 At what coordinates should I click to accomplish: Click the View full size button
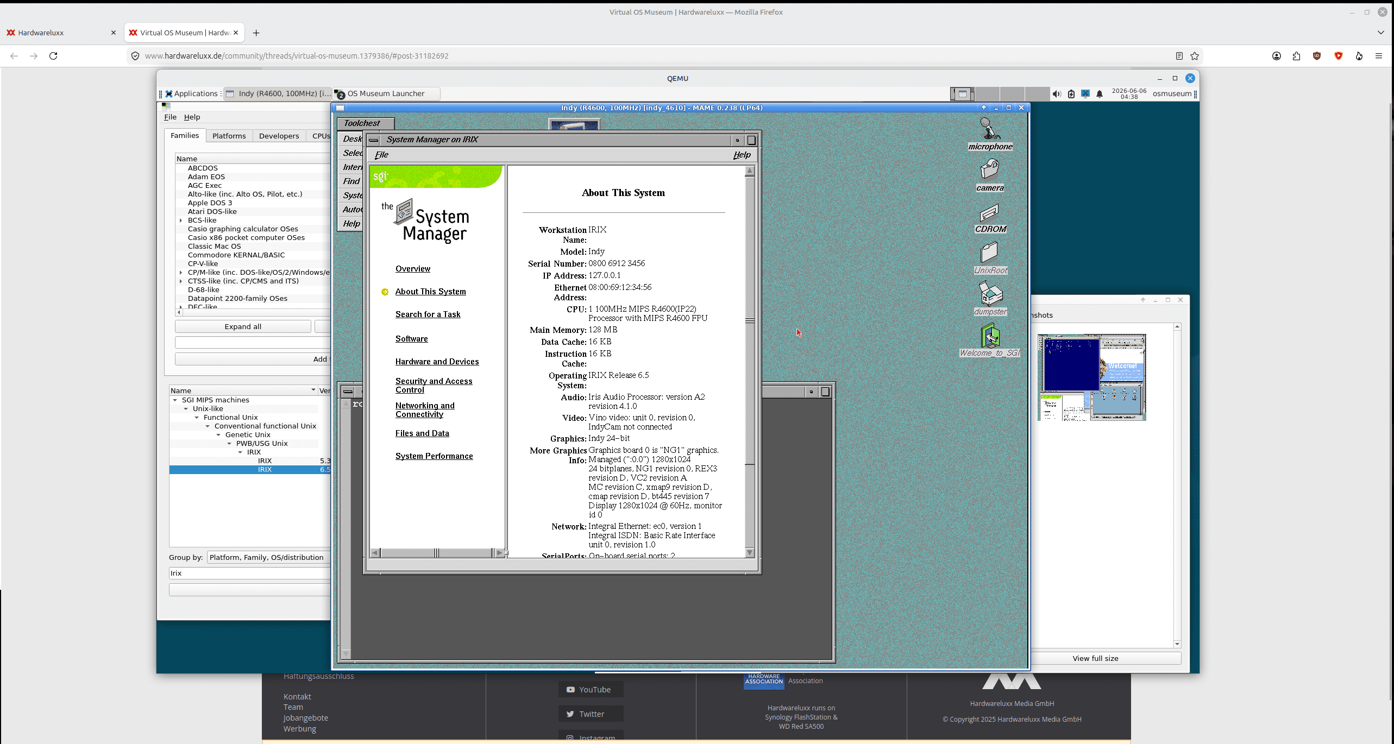(x=1095, y=658)
